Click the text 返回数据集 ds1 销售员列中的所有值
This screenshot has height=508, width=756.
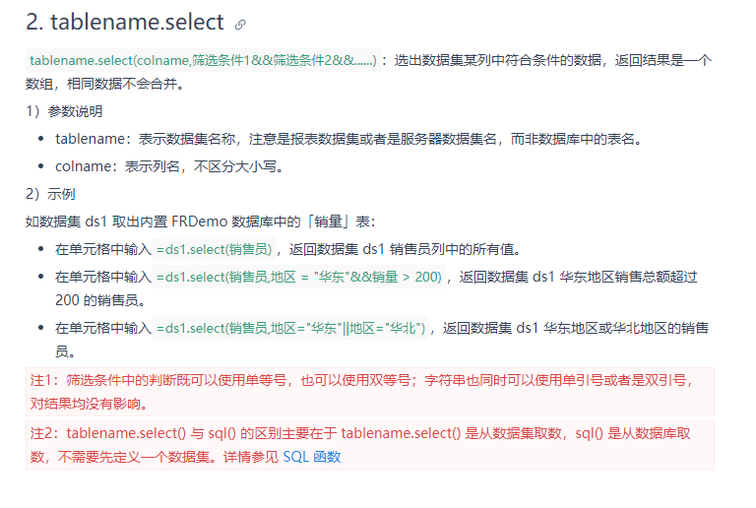pyautogui.click(x=402, y=249)
